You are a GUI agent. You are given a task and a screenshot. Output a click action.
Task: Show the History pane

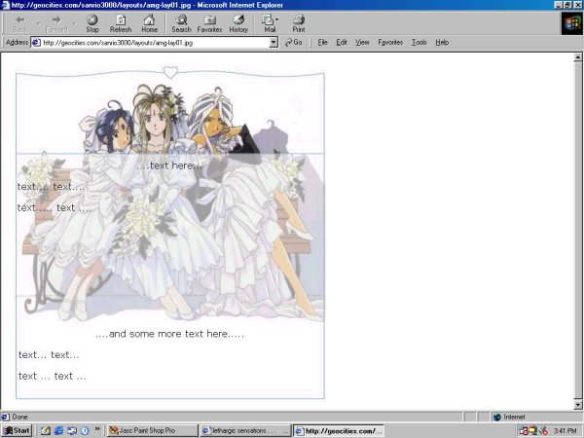[238, 23]
